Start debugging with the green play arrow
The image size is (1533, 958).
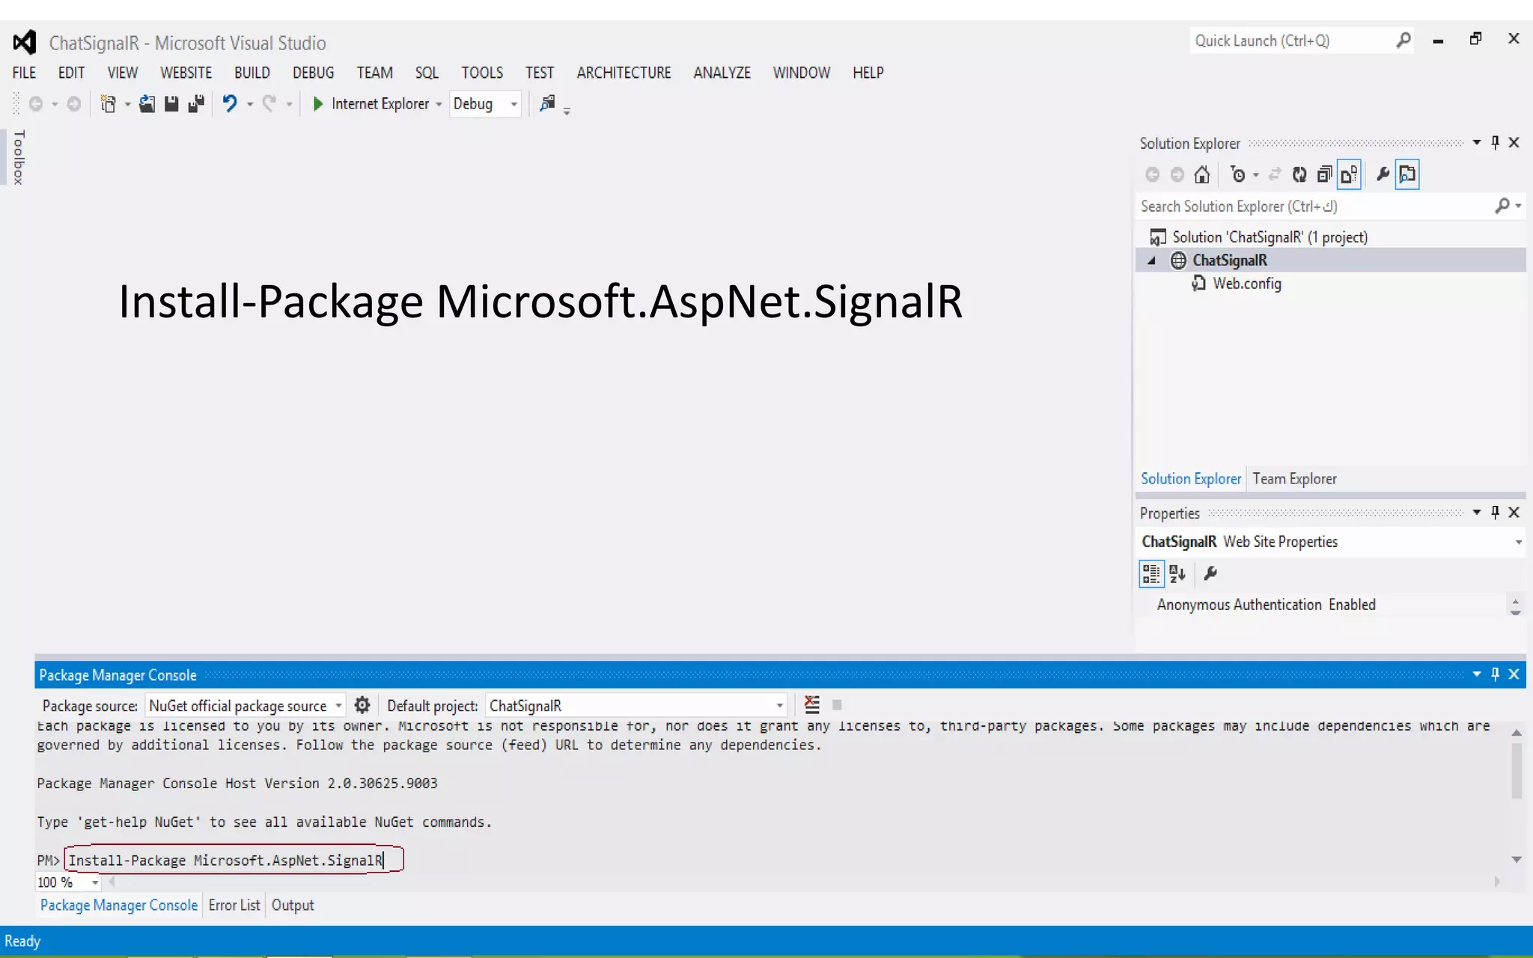pos(317,104)
